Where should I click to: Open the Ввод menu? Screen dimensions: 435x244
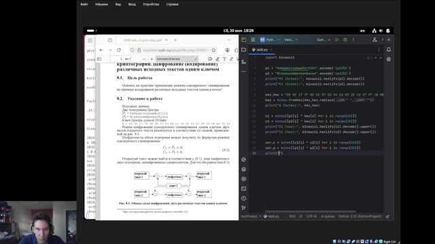pyautogui.click(x=132, y=4)
